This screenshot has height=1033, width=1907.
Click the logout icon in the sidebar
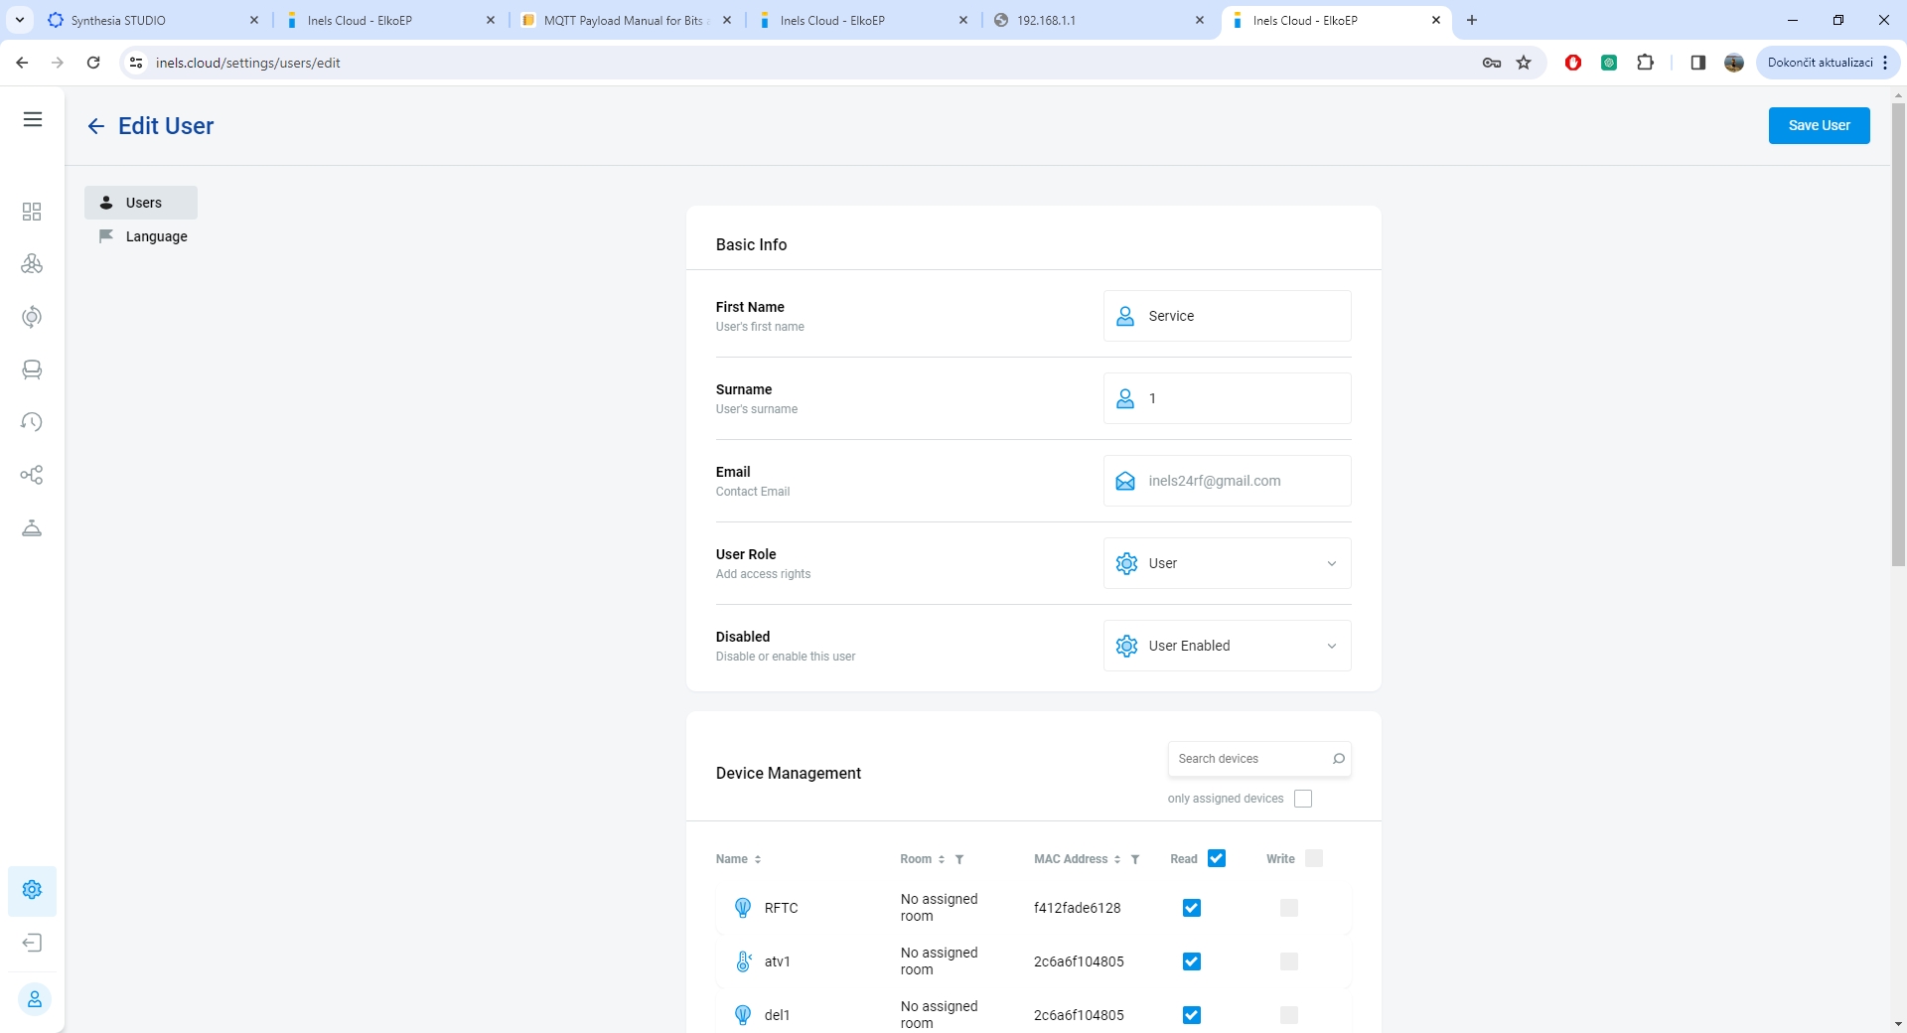32,943
